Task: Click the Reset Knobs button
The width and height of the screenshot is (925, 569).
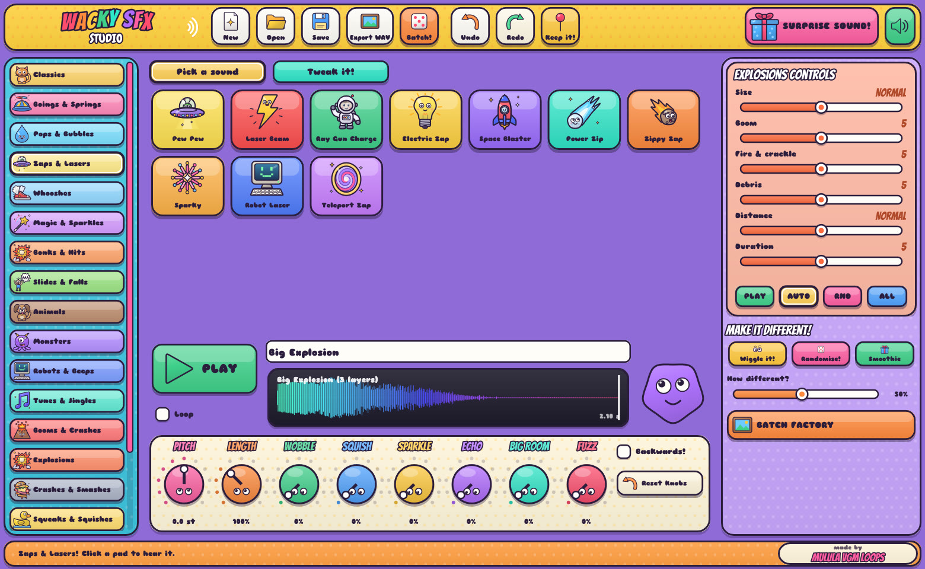Action: [660, 483]
